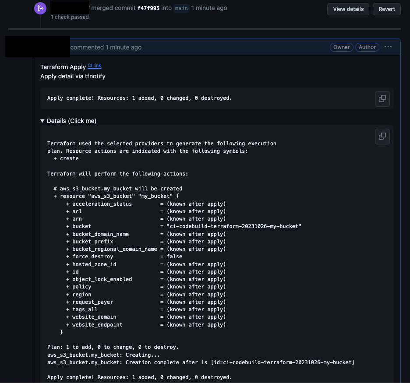Click the main branch label
410x383 pixels.
[181, 8]
